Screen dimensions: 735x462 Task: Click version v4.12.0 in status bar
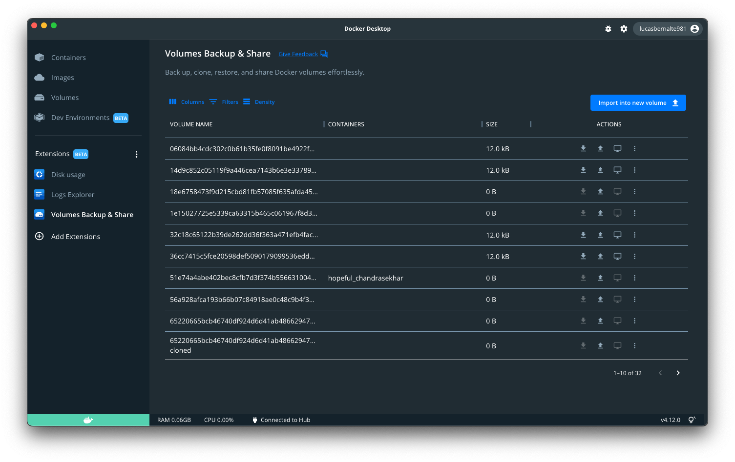pos(670,420)
